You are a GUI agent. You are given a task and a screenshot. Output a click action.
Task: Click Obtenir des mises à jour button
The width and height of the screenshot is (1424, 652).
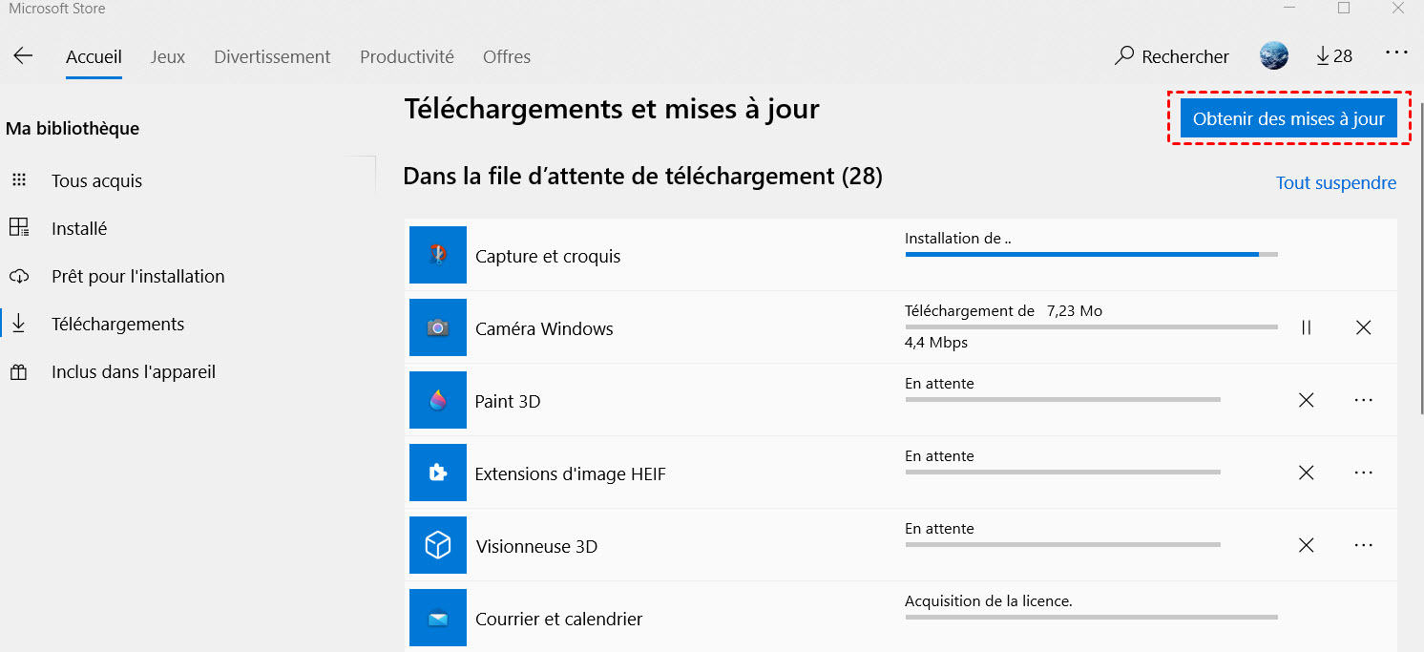[1288, 119]
